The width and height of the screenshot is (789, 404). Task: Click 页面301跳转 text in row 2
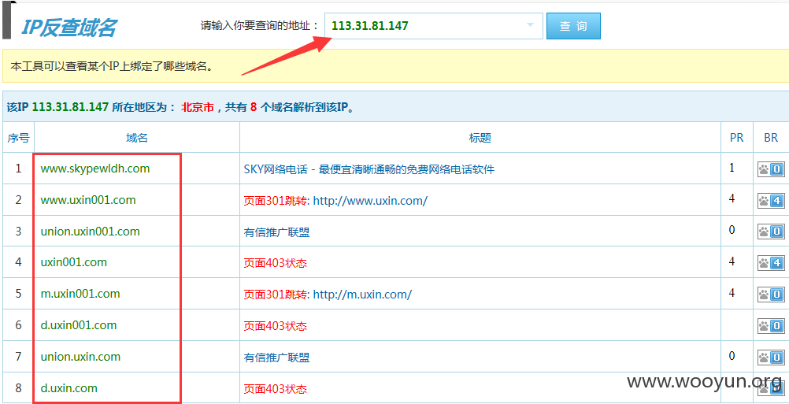pyautogui.click(x=276, y=201)
